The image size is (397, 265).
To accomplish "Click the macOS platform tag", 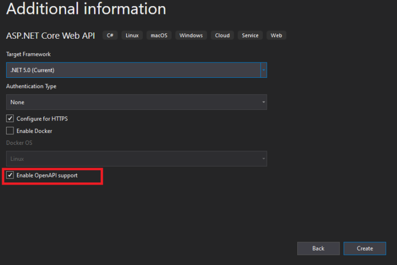I will click(x=159, y=36).
